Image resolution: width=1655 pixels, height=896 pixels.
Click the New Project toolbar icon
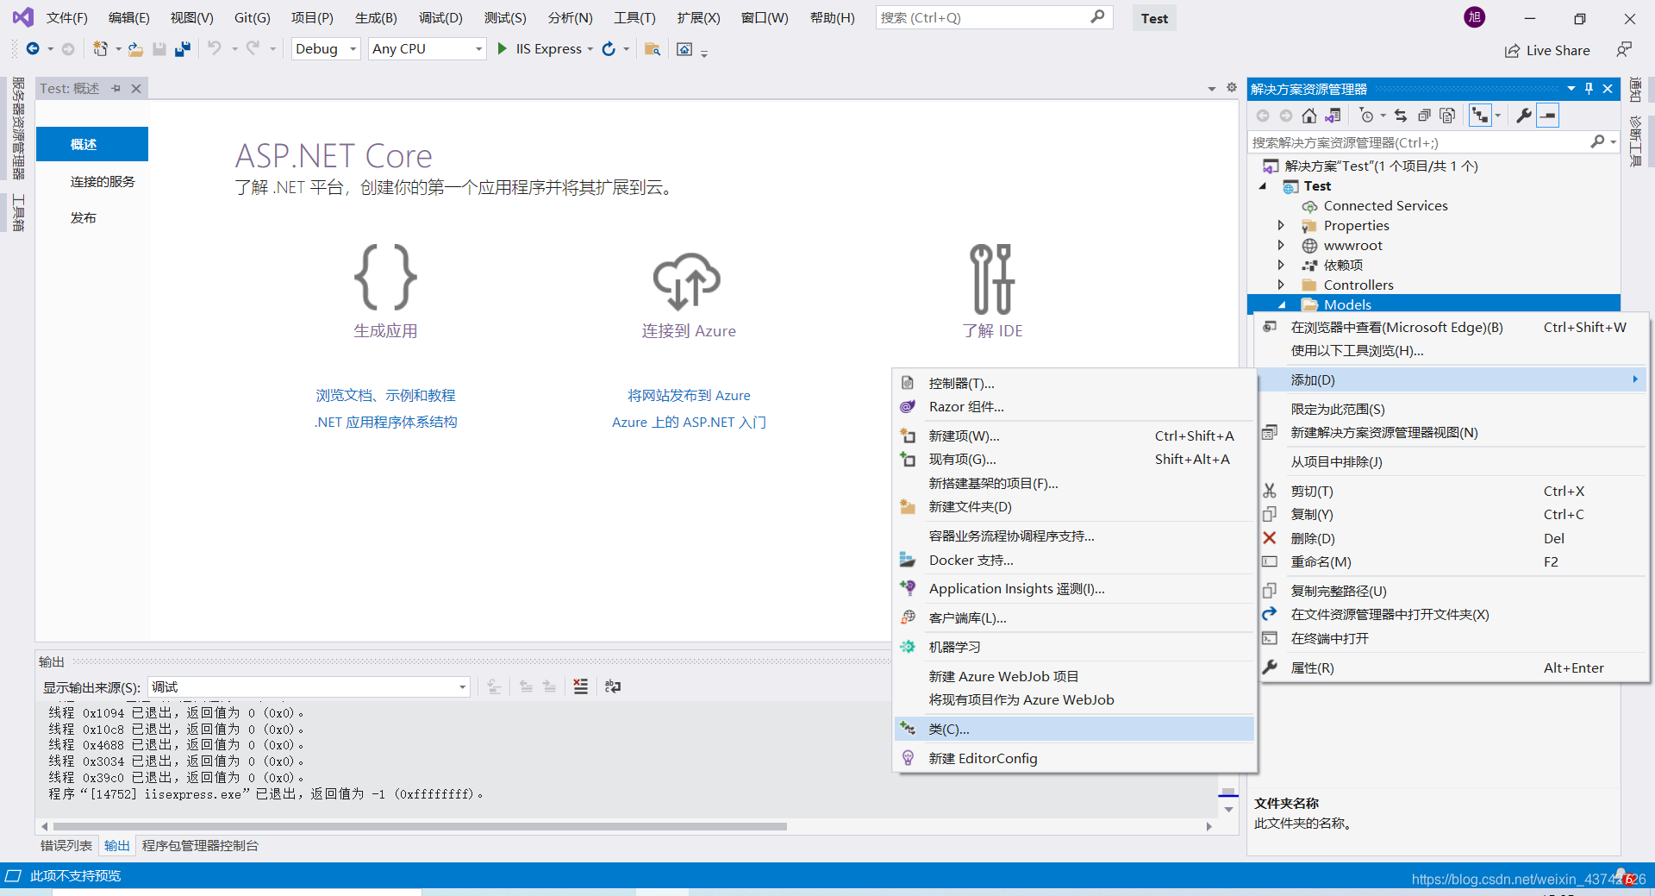pos(100,49)
